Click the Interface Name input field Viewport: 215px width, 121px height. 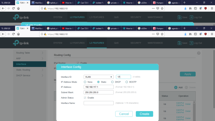pyautogui.click(x=99, y=103)
